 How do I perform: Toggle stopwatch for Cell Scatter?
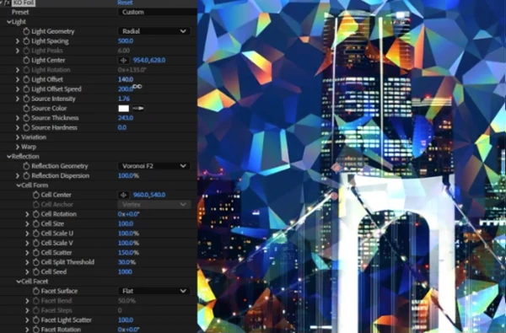(35, 253)
